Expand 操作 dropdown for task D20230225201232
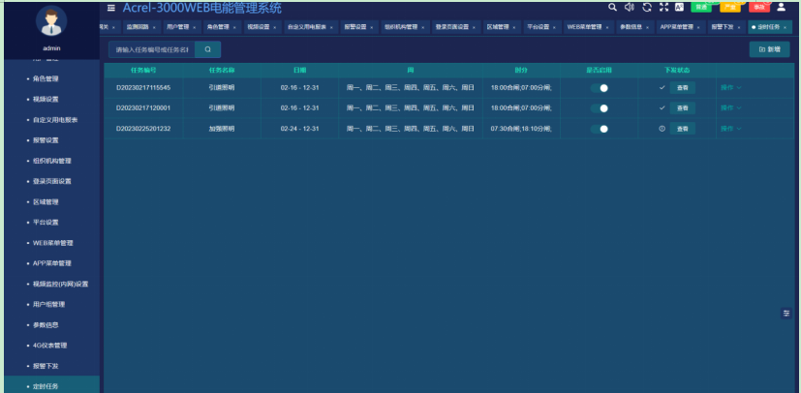This screenshot has width=801, height=393. [730, 128]
